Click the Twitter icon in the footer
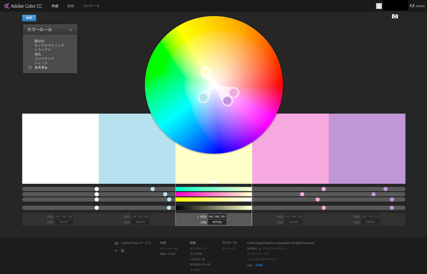This screenshot has height=274, width=427. click(x=116, y=250)
